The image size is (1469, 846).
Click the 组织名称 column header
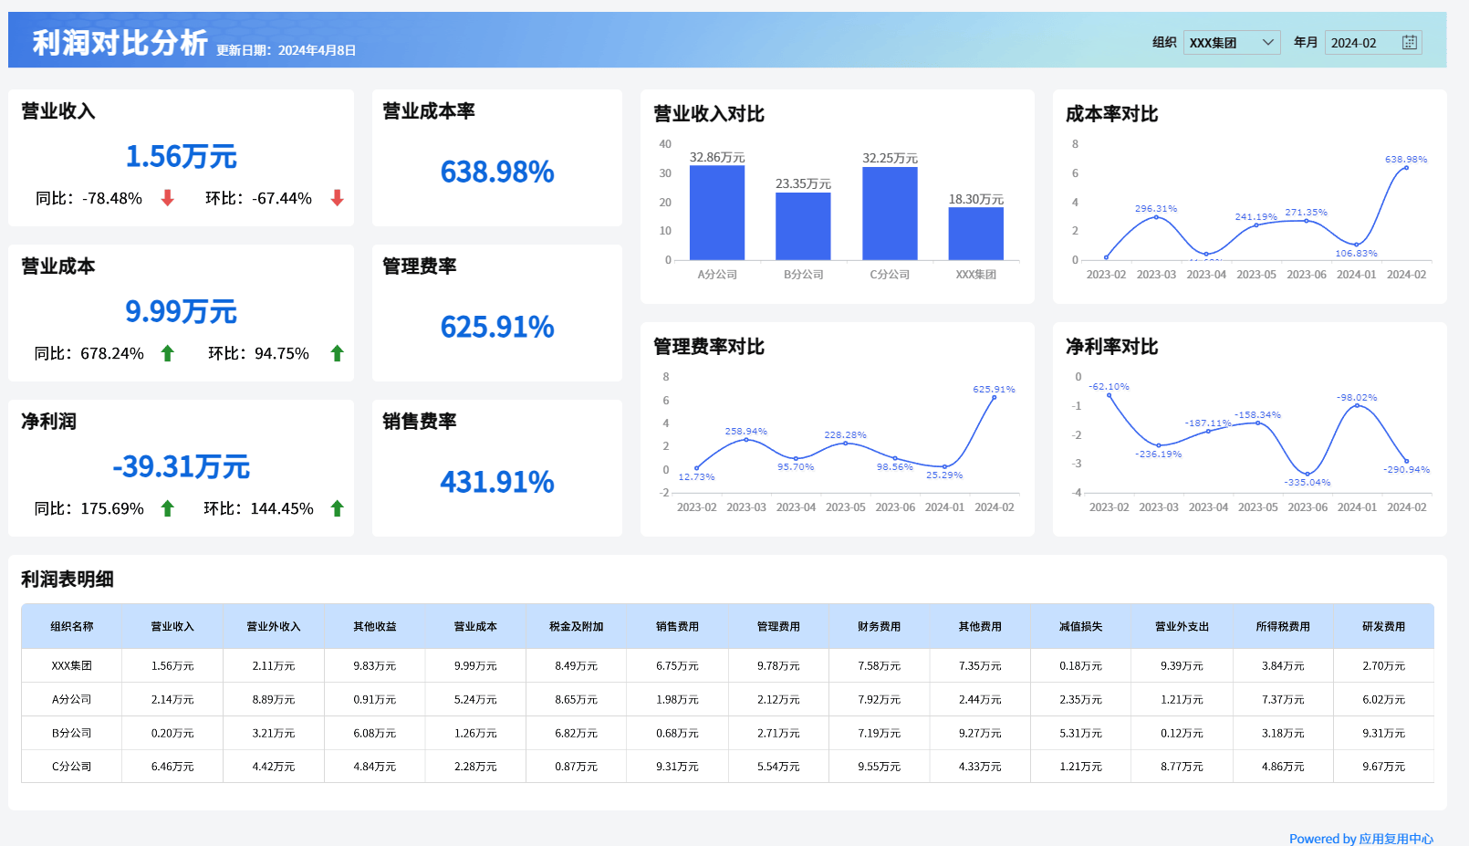72,626
